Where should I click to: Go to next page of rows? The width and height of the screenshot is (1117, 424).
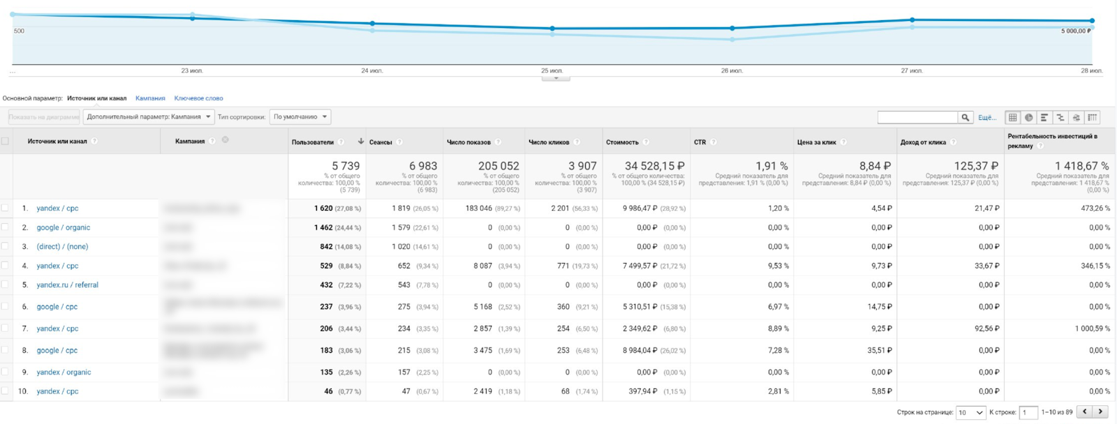[1100, 412]
